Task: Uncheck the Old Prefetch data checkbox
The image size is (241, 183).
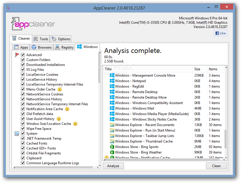Action: tap(23, 114)
